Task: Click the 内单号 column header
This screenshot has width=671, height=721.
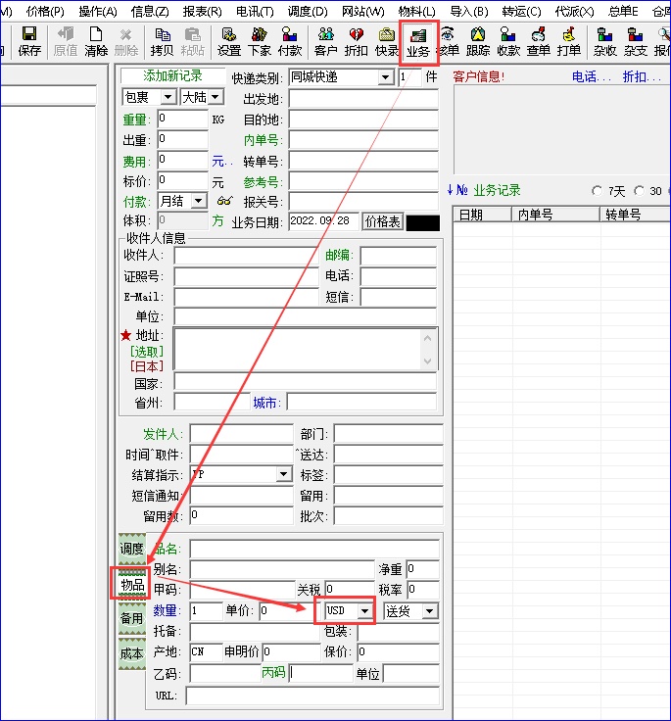Action: [x=556, y=215]
